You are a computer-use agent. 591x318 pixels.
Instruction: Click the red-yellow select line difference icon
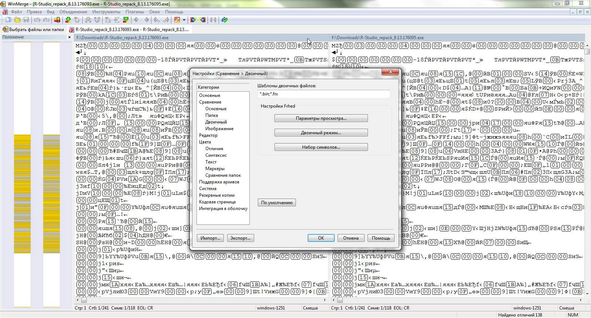pos(57,20)
